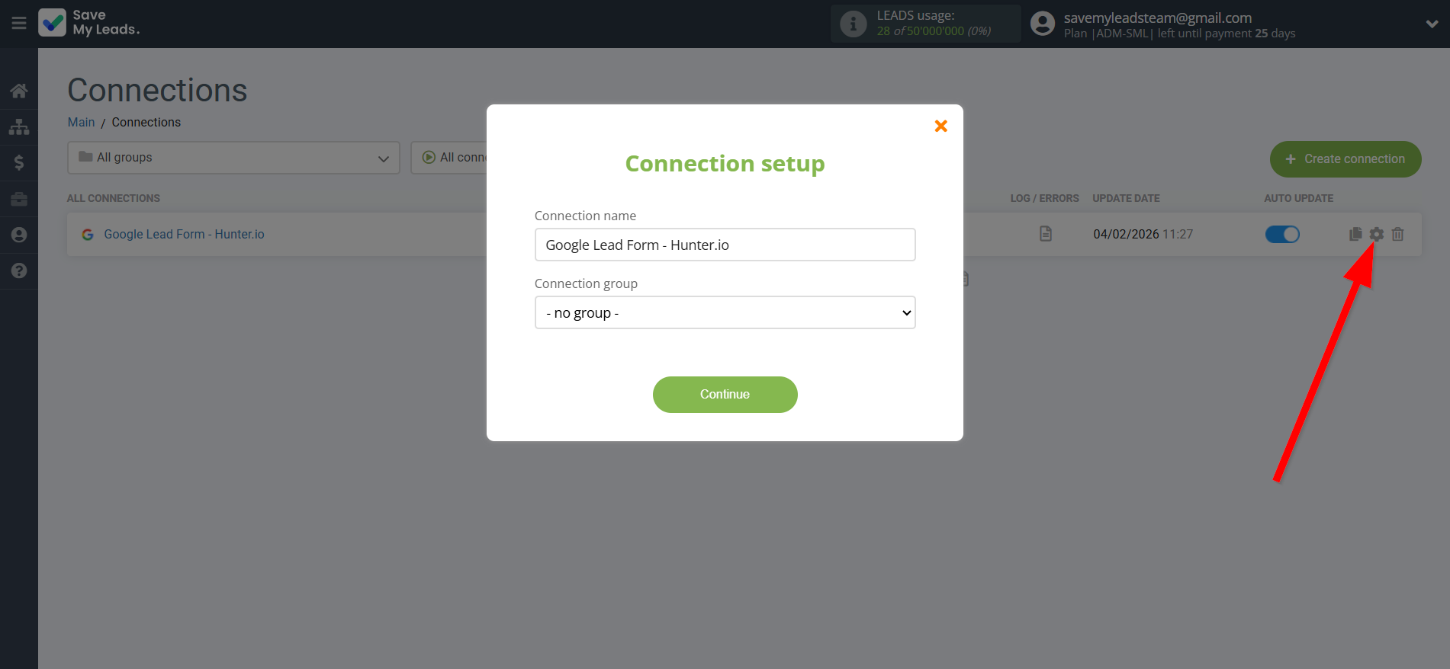Click the account avatar icon
1450x669 pixels.
coord(1043,24)
